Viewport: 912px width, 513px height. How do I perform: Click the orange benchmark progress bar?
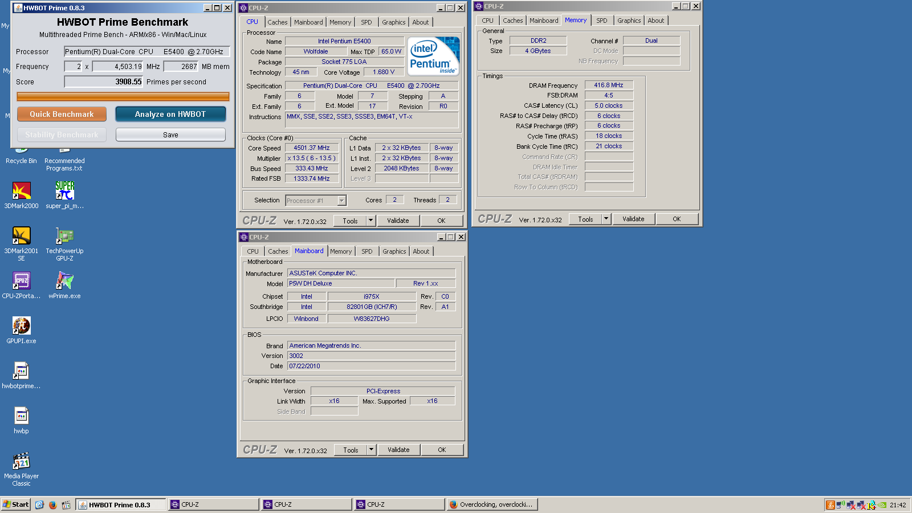[123, 97]
